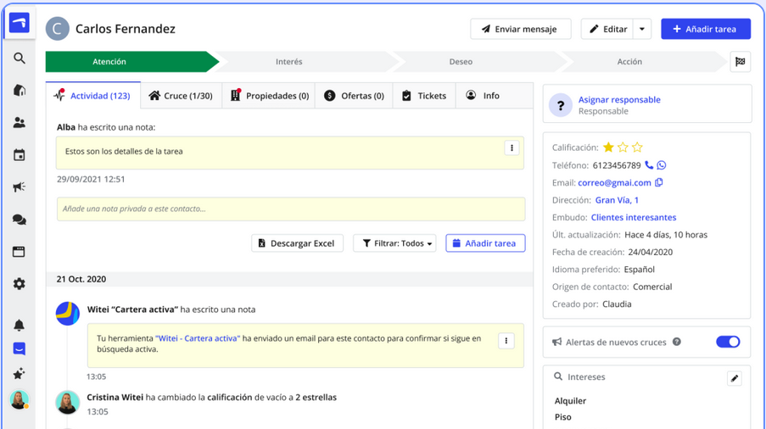Screen dimensions: 766x429
Task: Click the finish flag icon in pipeline
Action: (740, 62)
